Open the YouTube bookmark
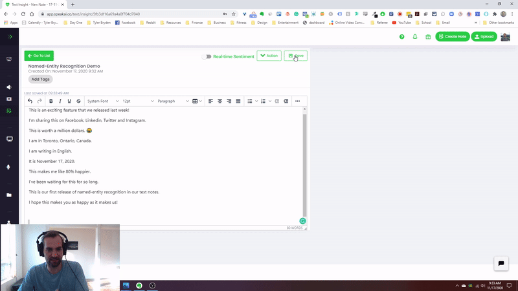The width and height of the screenshot is (518, 291). coord(401,23)
